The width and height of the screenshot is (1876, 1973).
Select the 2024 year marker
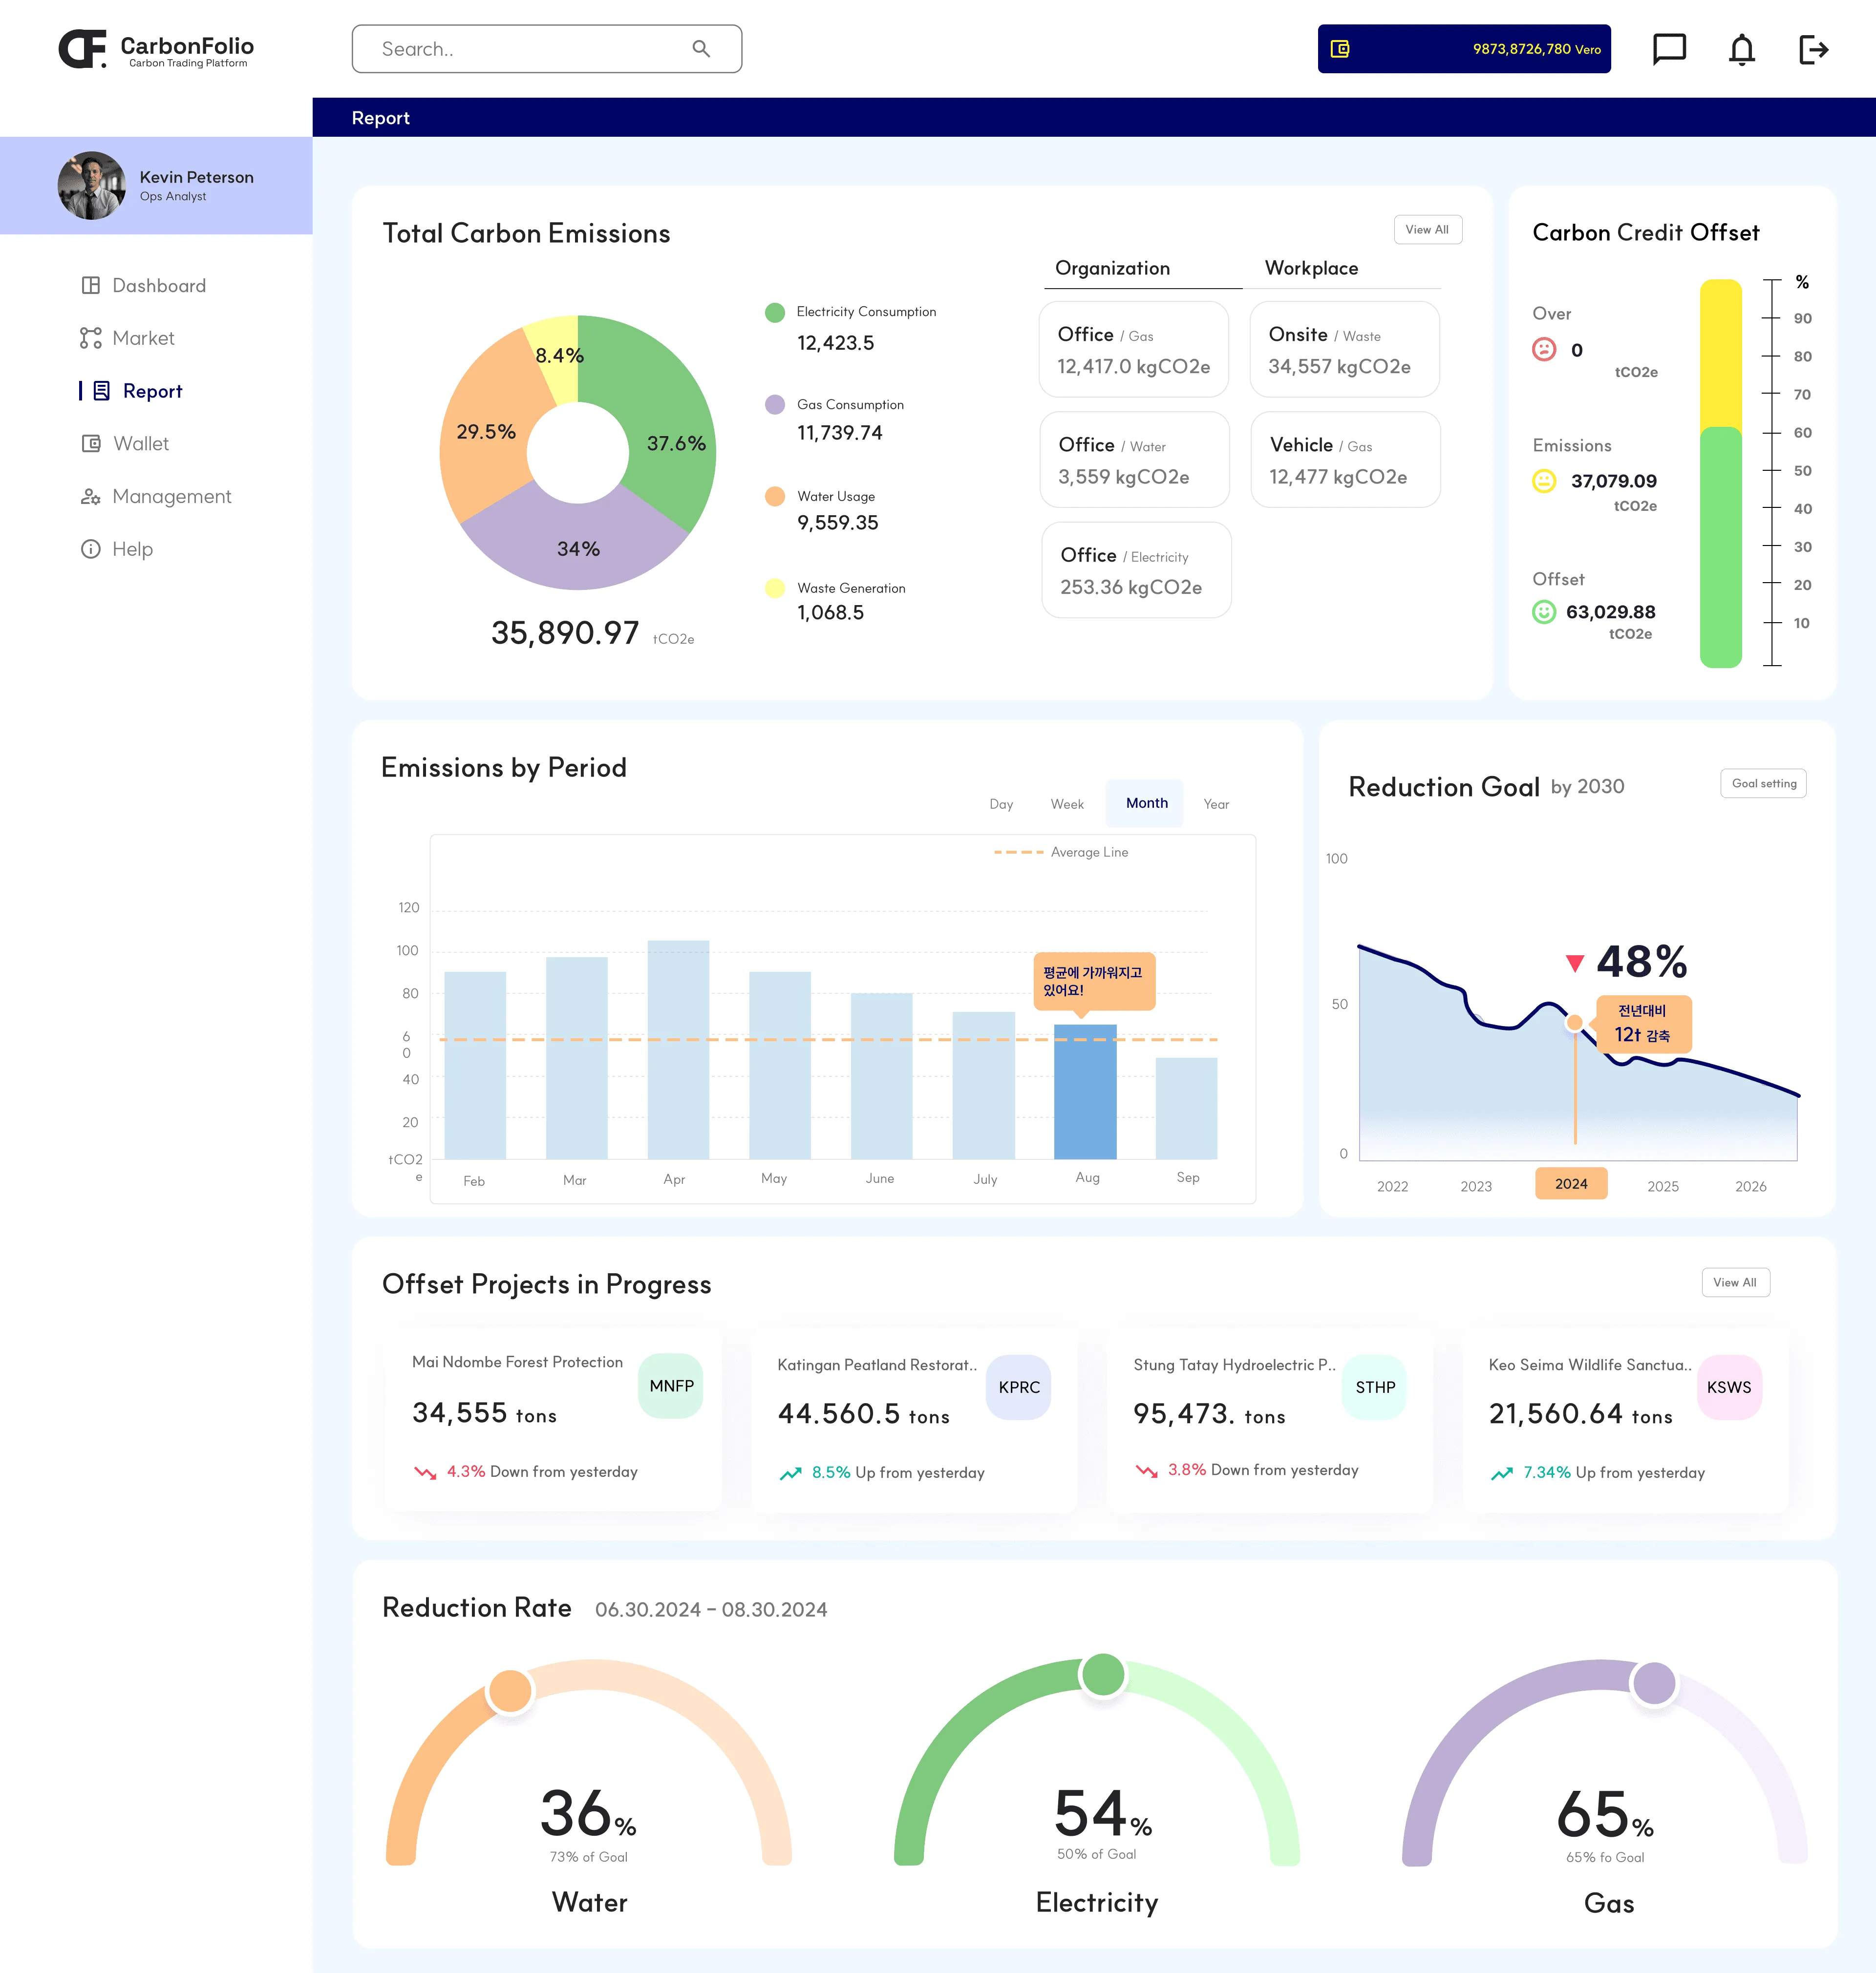[1570, 1183]
